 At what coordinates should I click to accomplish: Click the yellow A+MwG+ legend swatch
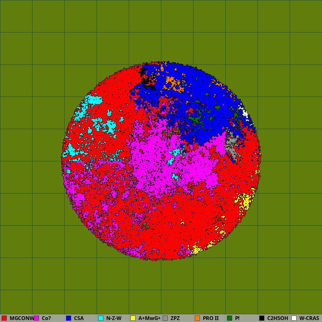(133, 318)
